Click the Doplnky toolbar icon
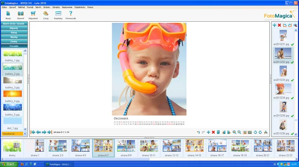Screen dimensions: 299x167 (x=58, y=14)
